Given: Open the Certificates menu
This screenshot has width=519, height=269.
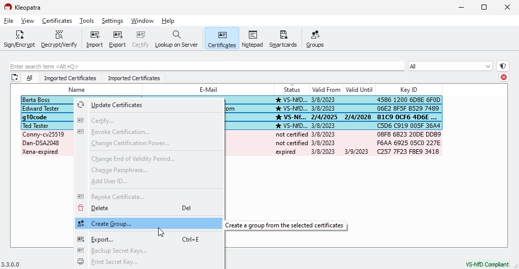Looking at the screenshot, I should [x=57, y=20].
